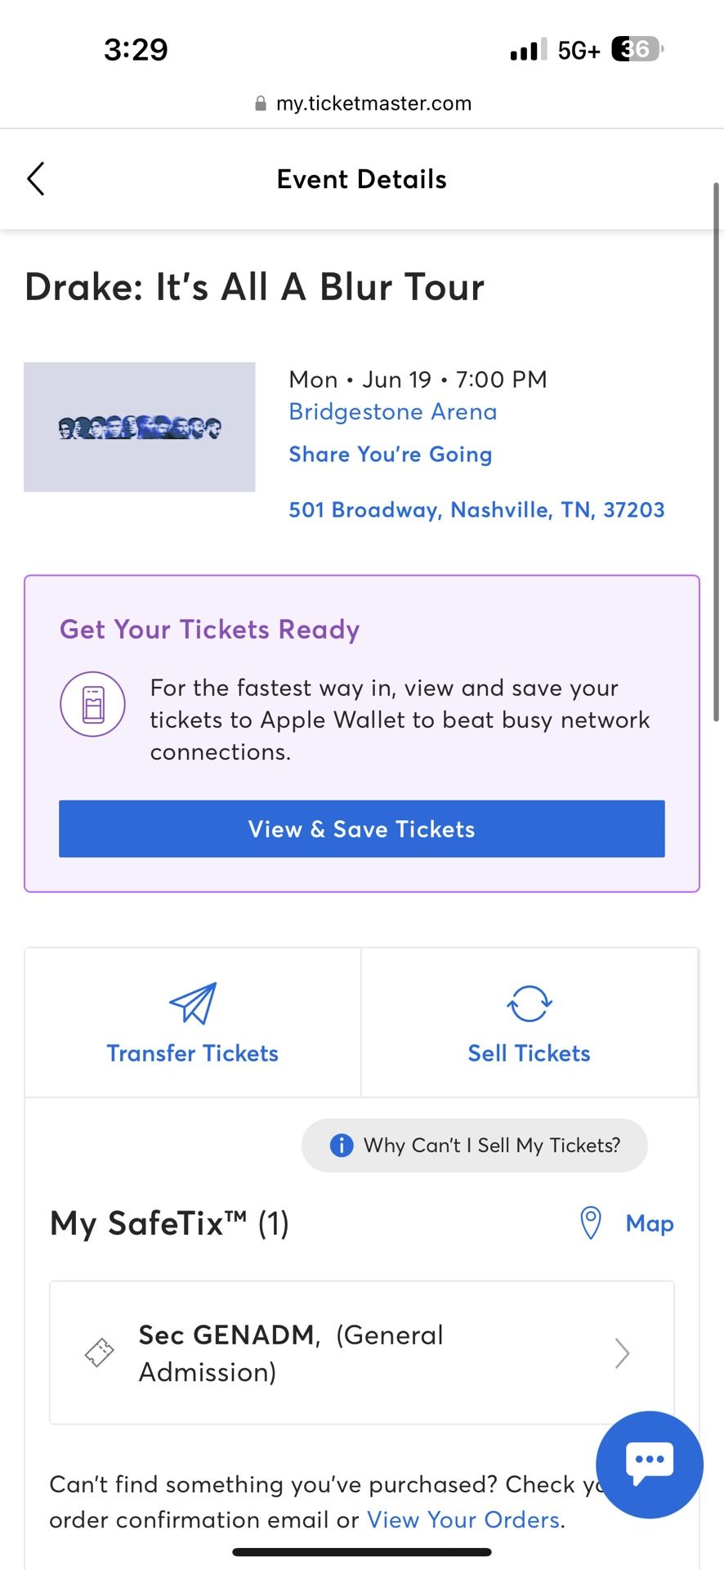724x1570 pixels.
Task: Select Transfer Tickets option
Action: pos(193,1023)
